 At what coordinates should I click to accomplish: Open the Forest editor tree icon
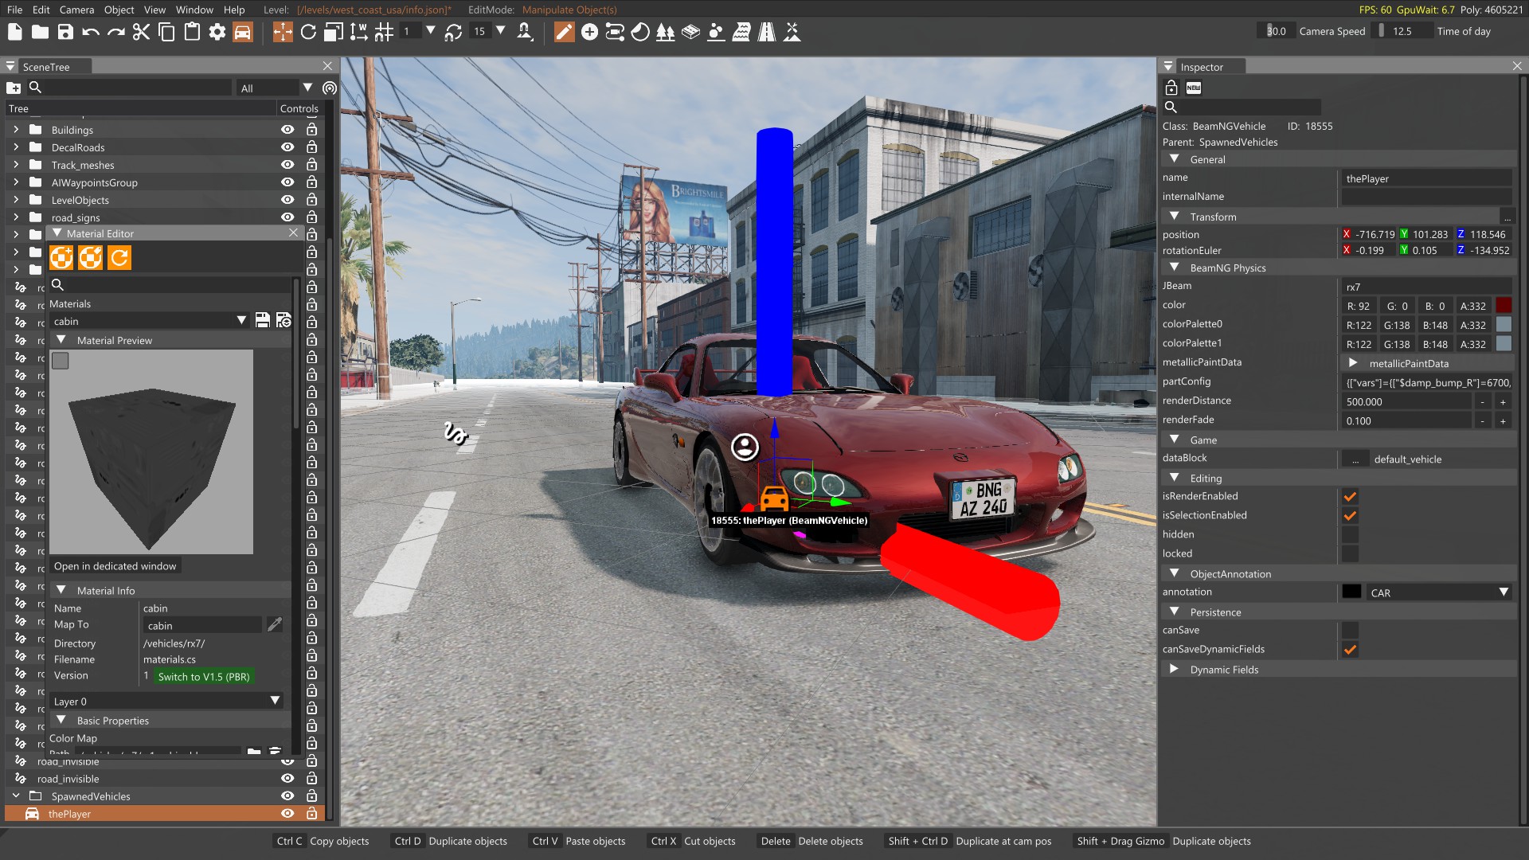pos(665,32)
